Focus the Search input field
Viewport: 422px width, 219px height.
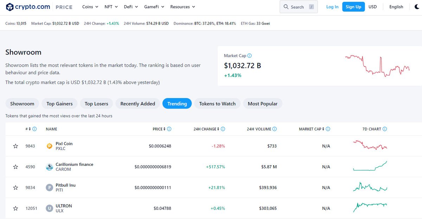tap(299, 7)
